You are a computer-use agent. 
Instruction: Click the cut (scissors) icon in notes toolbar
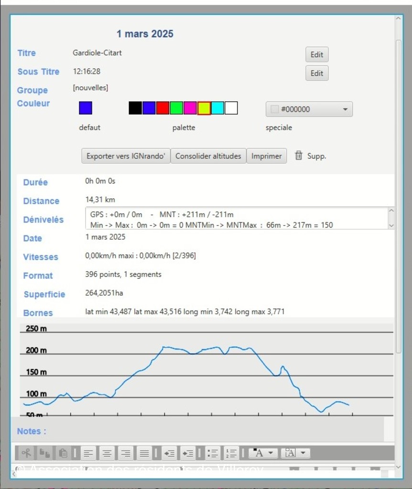click(26, 453)
